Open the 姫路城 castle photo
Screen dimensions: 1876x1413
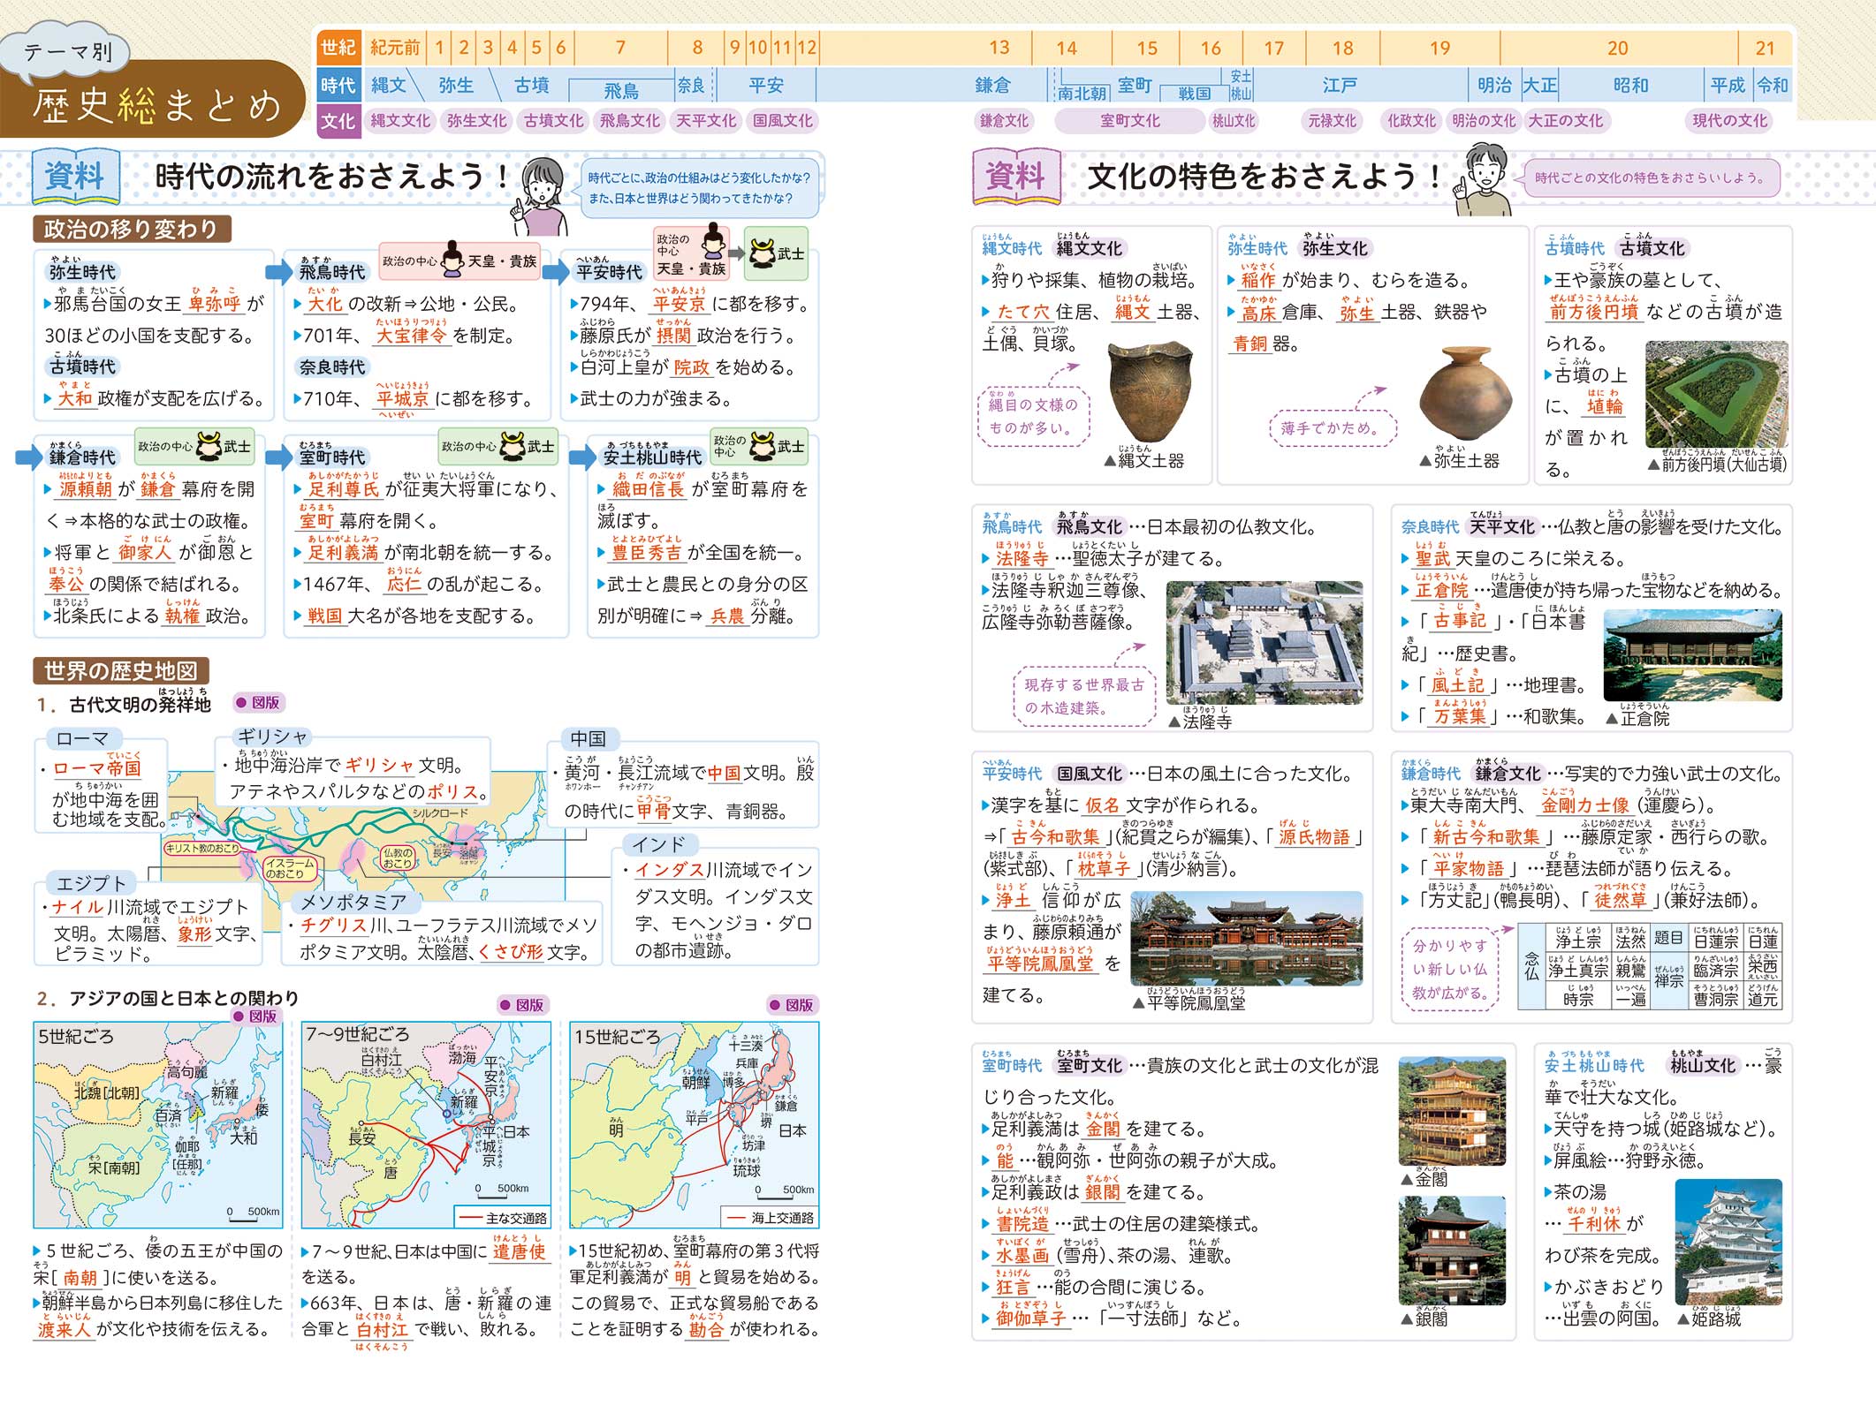click(1728, 1243)
